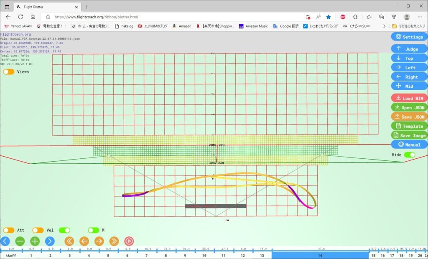Screen dimensions: 428x259
Task: Open the Manual button
Action: pyautogui.click(x=409, y=145)
